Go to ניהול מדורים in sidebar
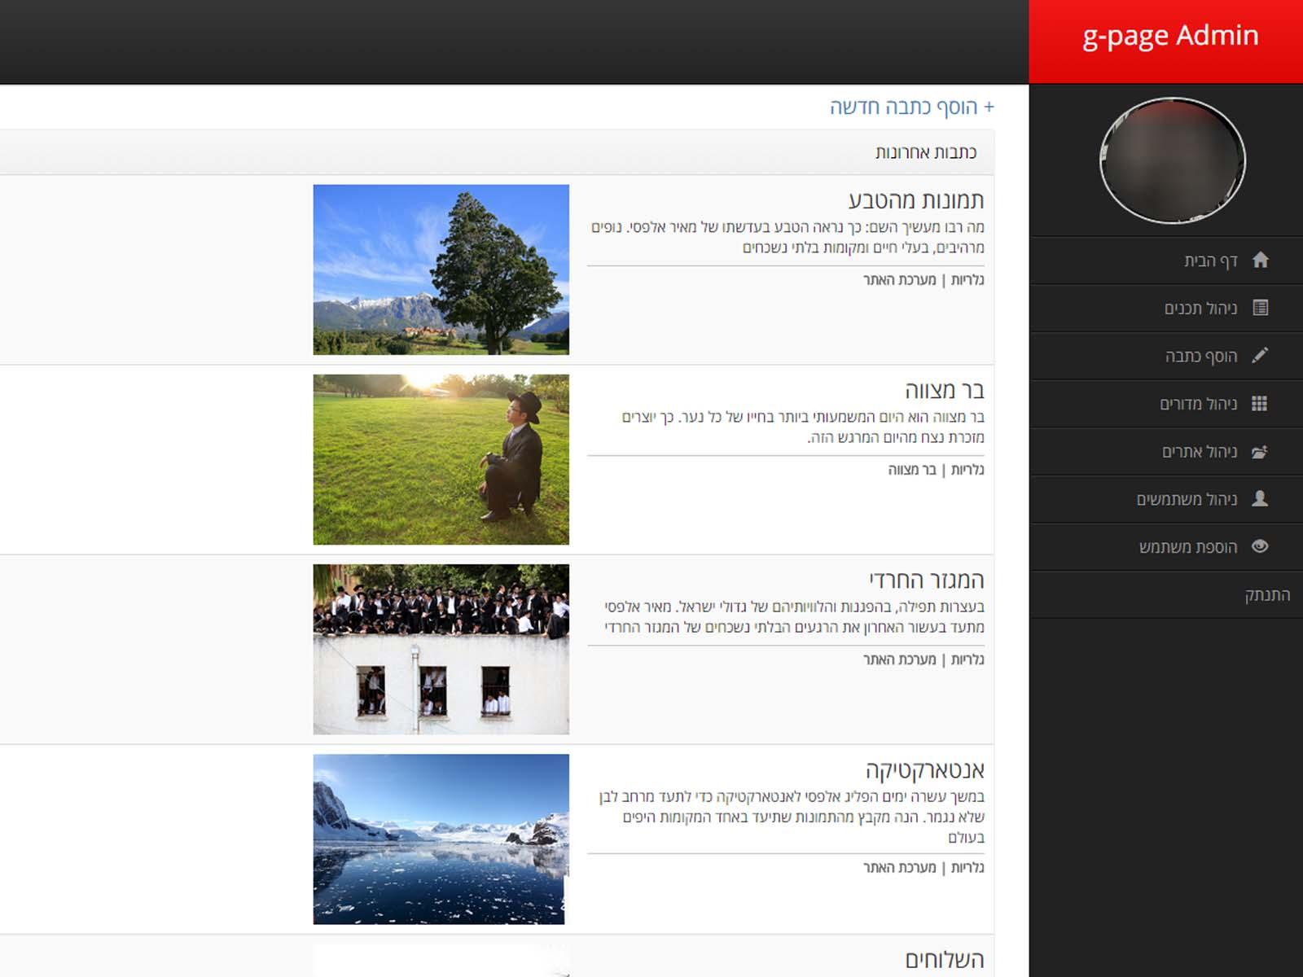 (x=1166, y=404)
